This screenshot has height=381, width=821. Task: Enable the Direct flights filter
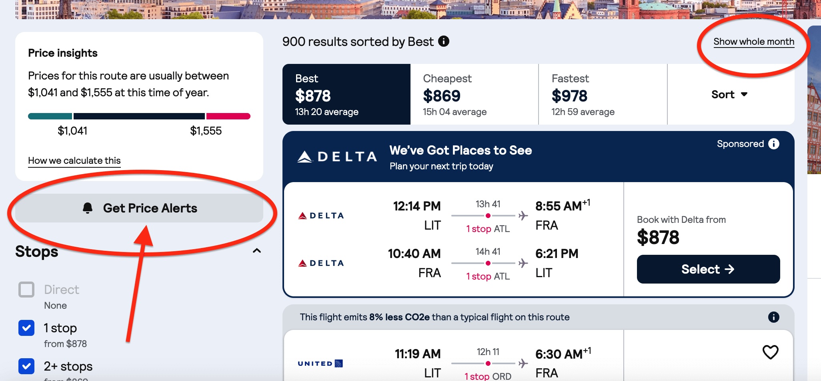pyautogui.click(x=26, y=289)
